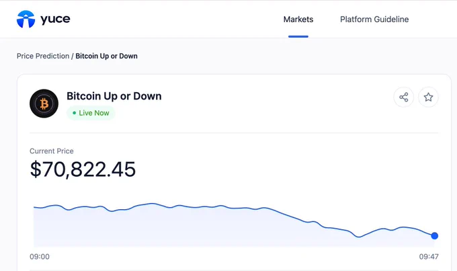Favorite the market with the star icon
Image resolution: width=457 pixels, height=271 pixels.
pos(428,97)
